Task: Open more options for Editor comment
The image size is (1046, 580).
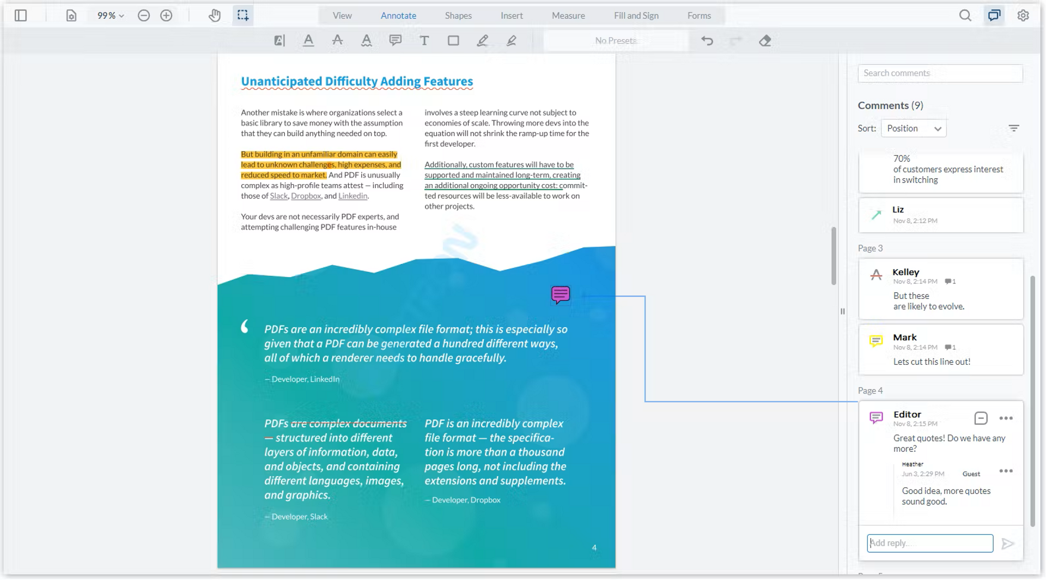Action: coord(1006,418)
